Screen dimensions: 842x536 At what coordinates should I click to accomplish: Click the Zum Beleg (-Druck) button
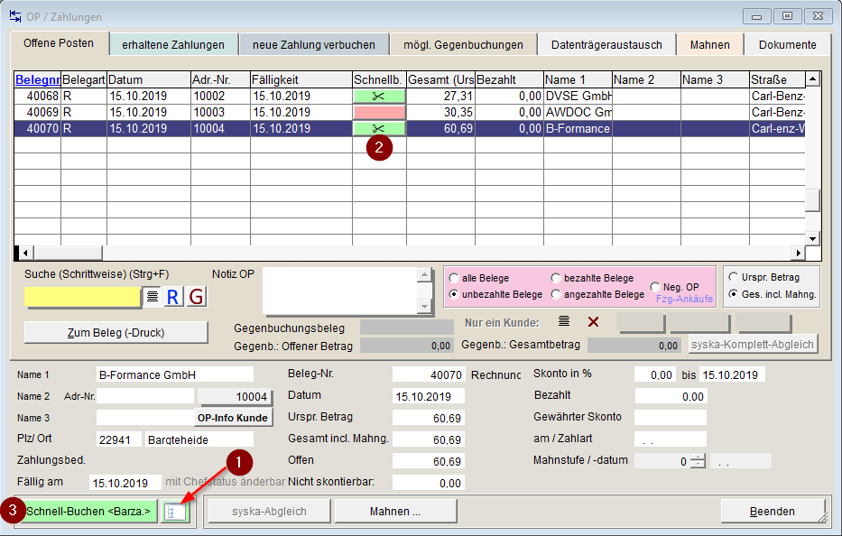[x=116, y=332]
